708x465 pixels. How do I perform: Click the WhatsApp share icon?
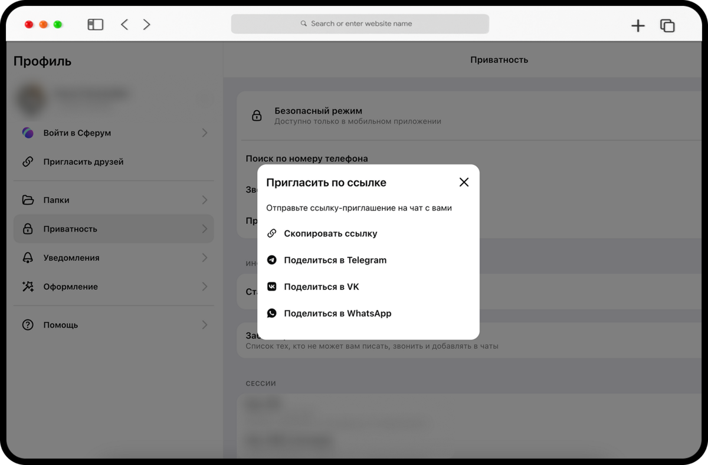(272, 314)
